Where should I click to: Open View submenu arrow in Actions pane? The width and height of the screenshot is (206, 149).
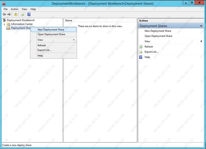click(x=201, y=41)
